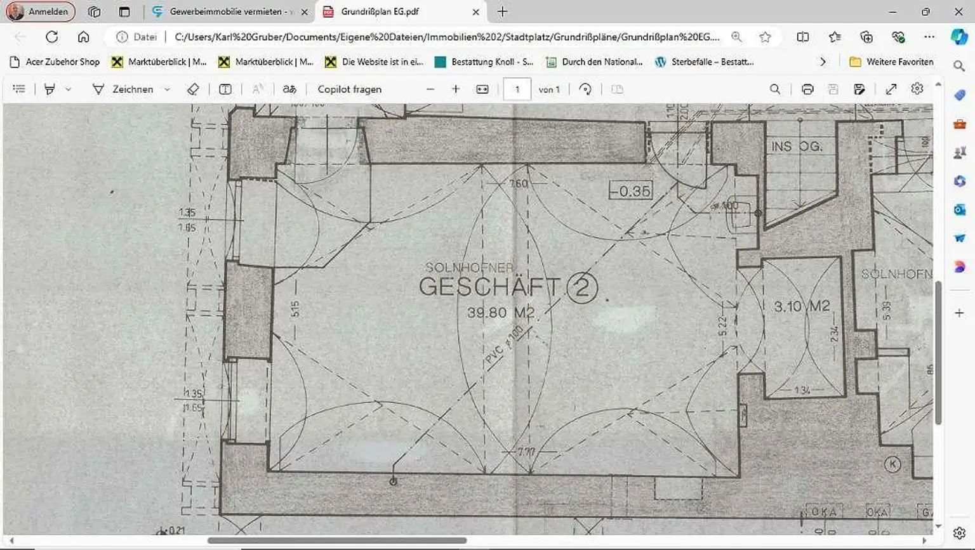This screenshot has width=975, height=550.
Task: Zoom in with the plus button
Action: (456, 89)
